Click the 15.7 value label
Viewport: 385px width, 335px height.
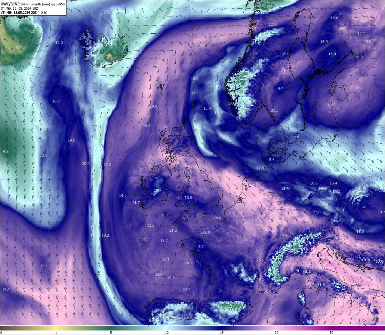[x=165, y=214]
